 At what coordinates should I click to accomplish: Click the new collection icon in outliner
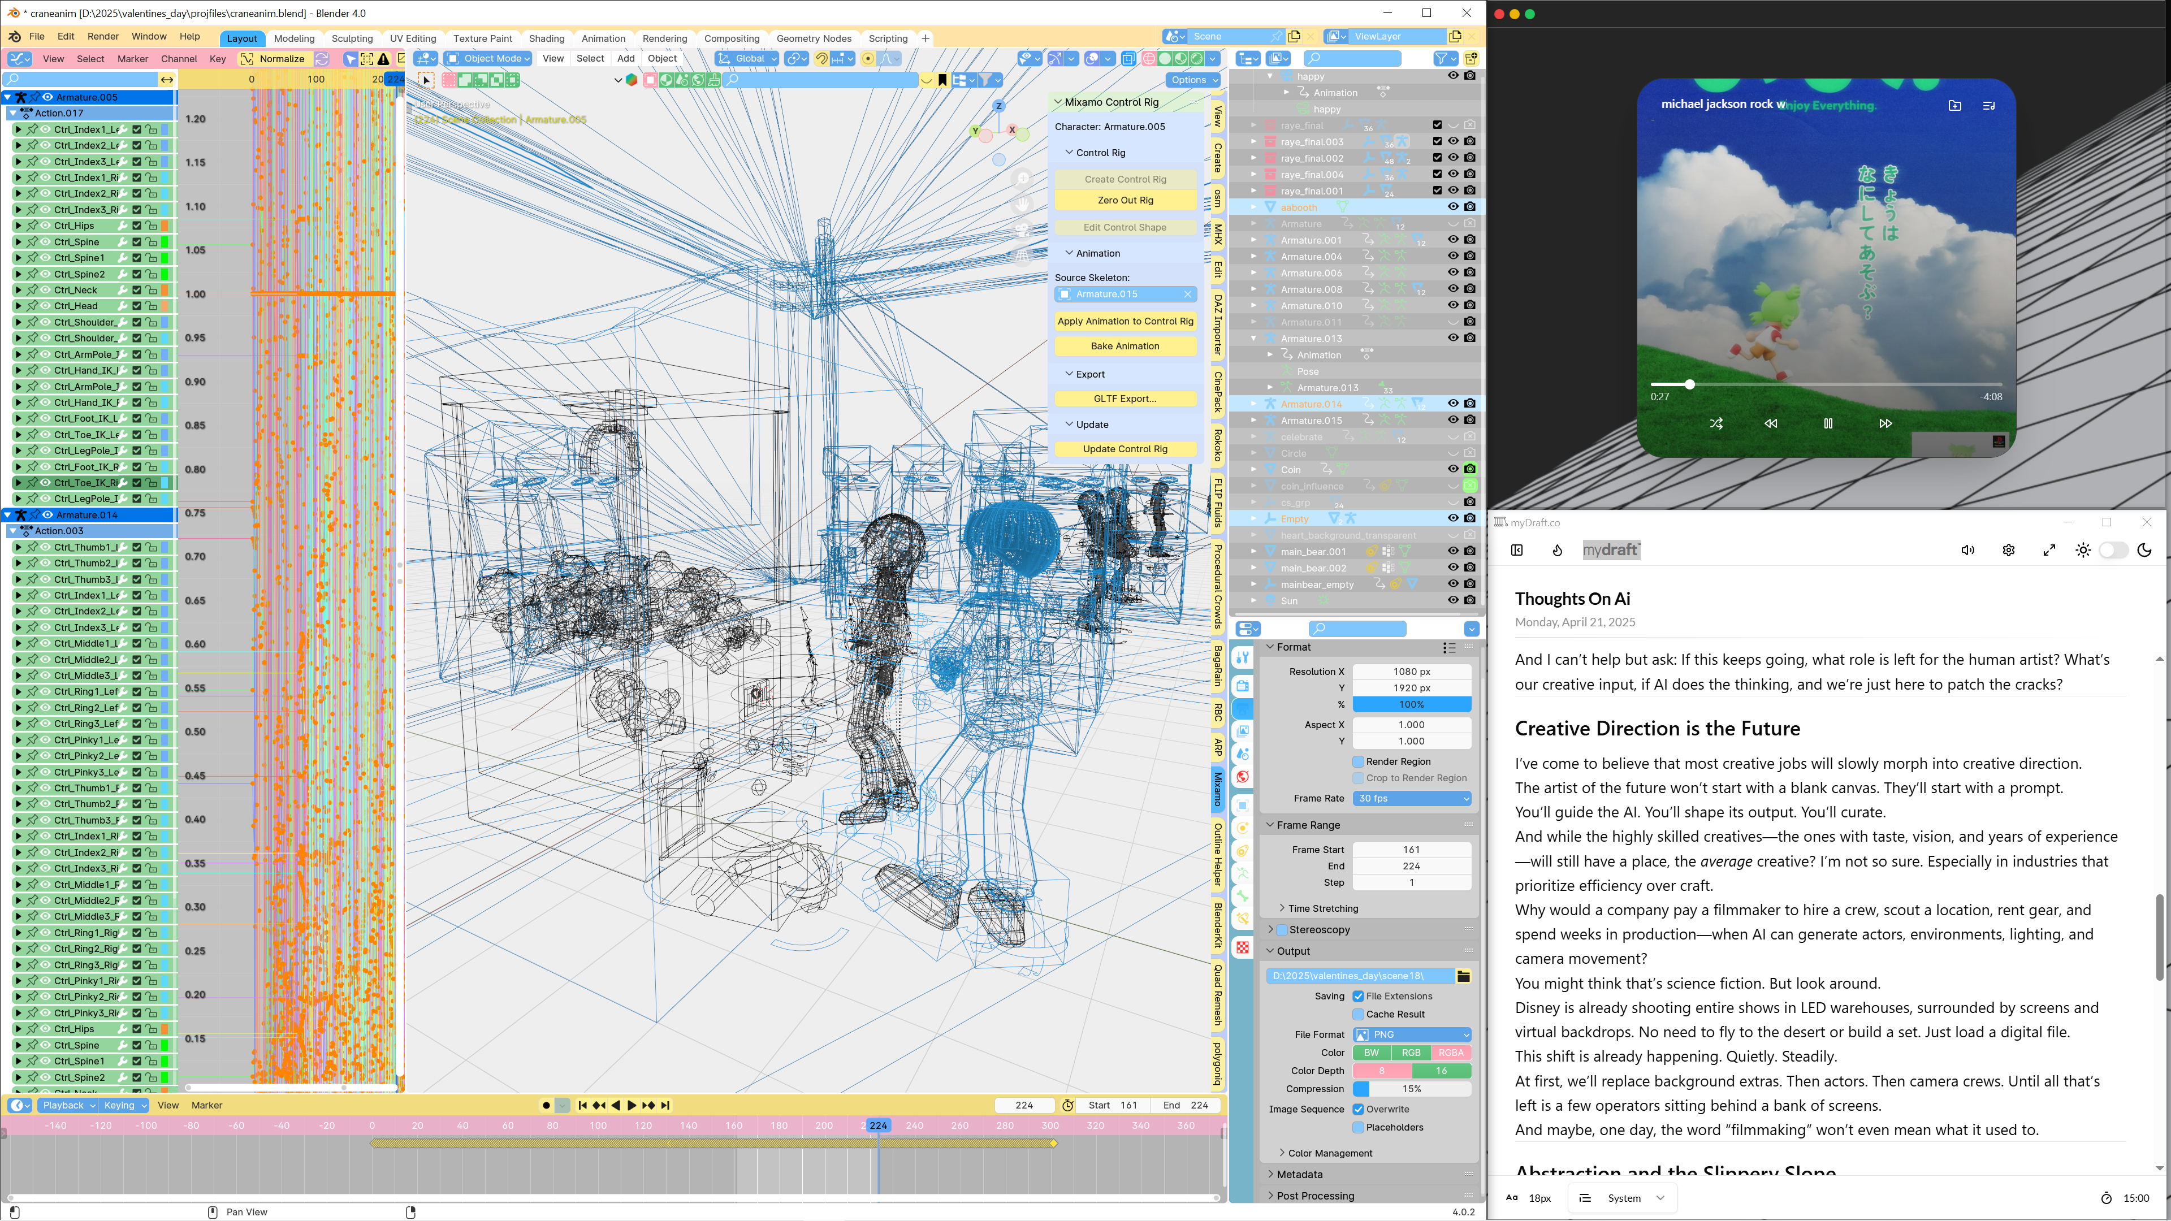click(x=1471, y=58)
